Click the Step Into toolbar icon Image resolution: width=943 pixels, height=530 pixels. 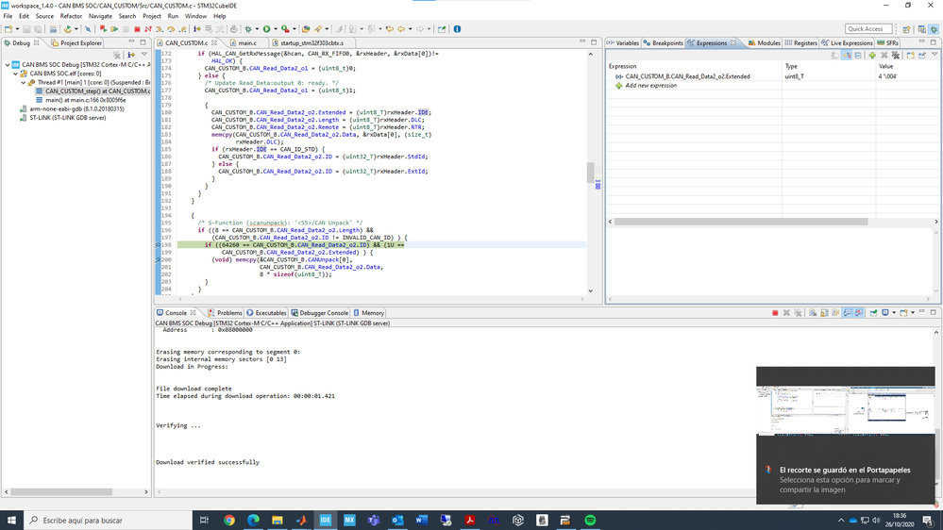160,29
